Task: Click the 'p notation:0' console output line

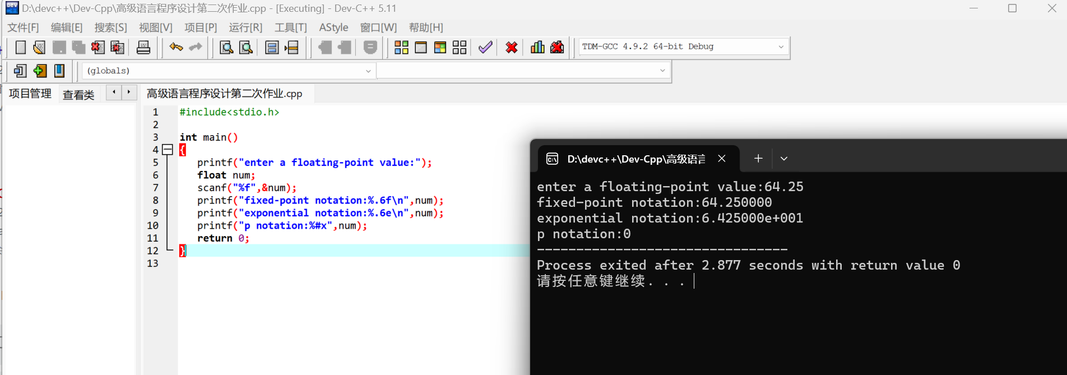Action: (584, 234)
